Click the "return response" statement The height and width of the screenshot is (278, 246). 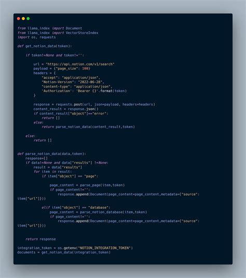point(40,239)
